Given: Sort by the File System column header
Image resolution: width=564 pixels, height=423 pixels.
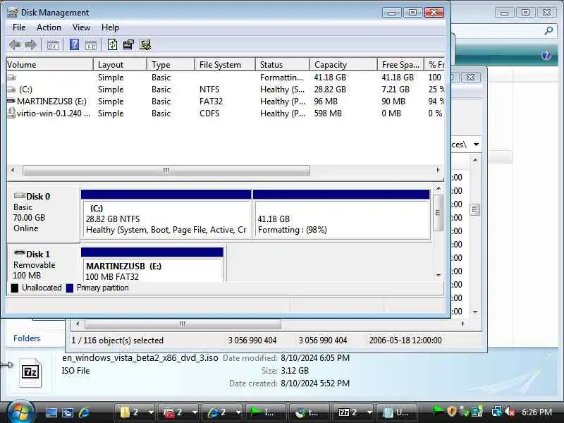Looking at the screenshot, I should 225,65.
